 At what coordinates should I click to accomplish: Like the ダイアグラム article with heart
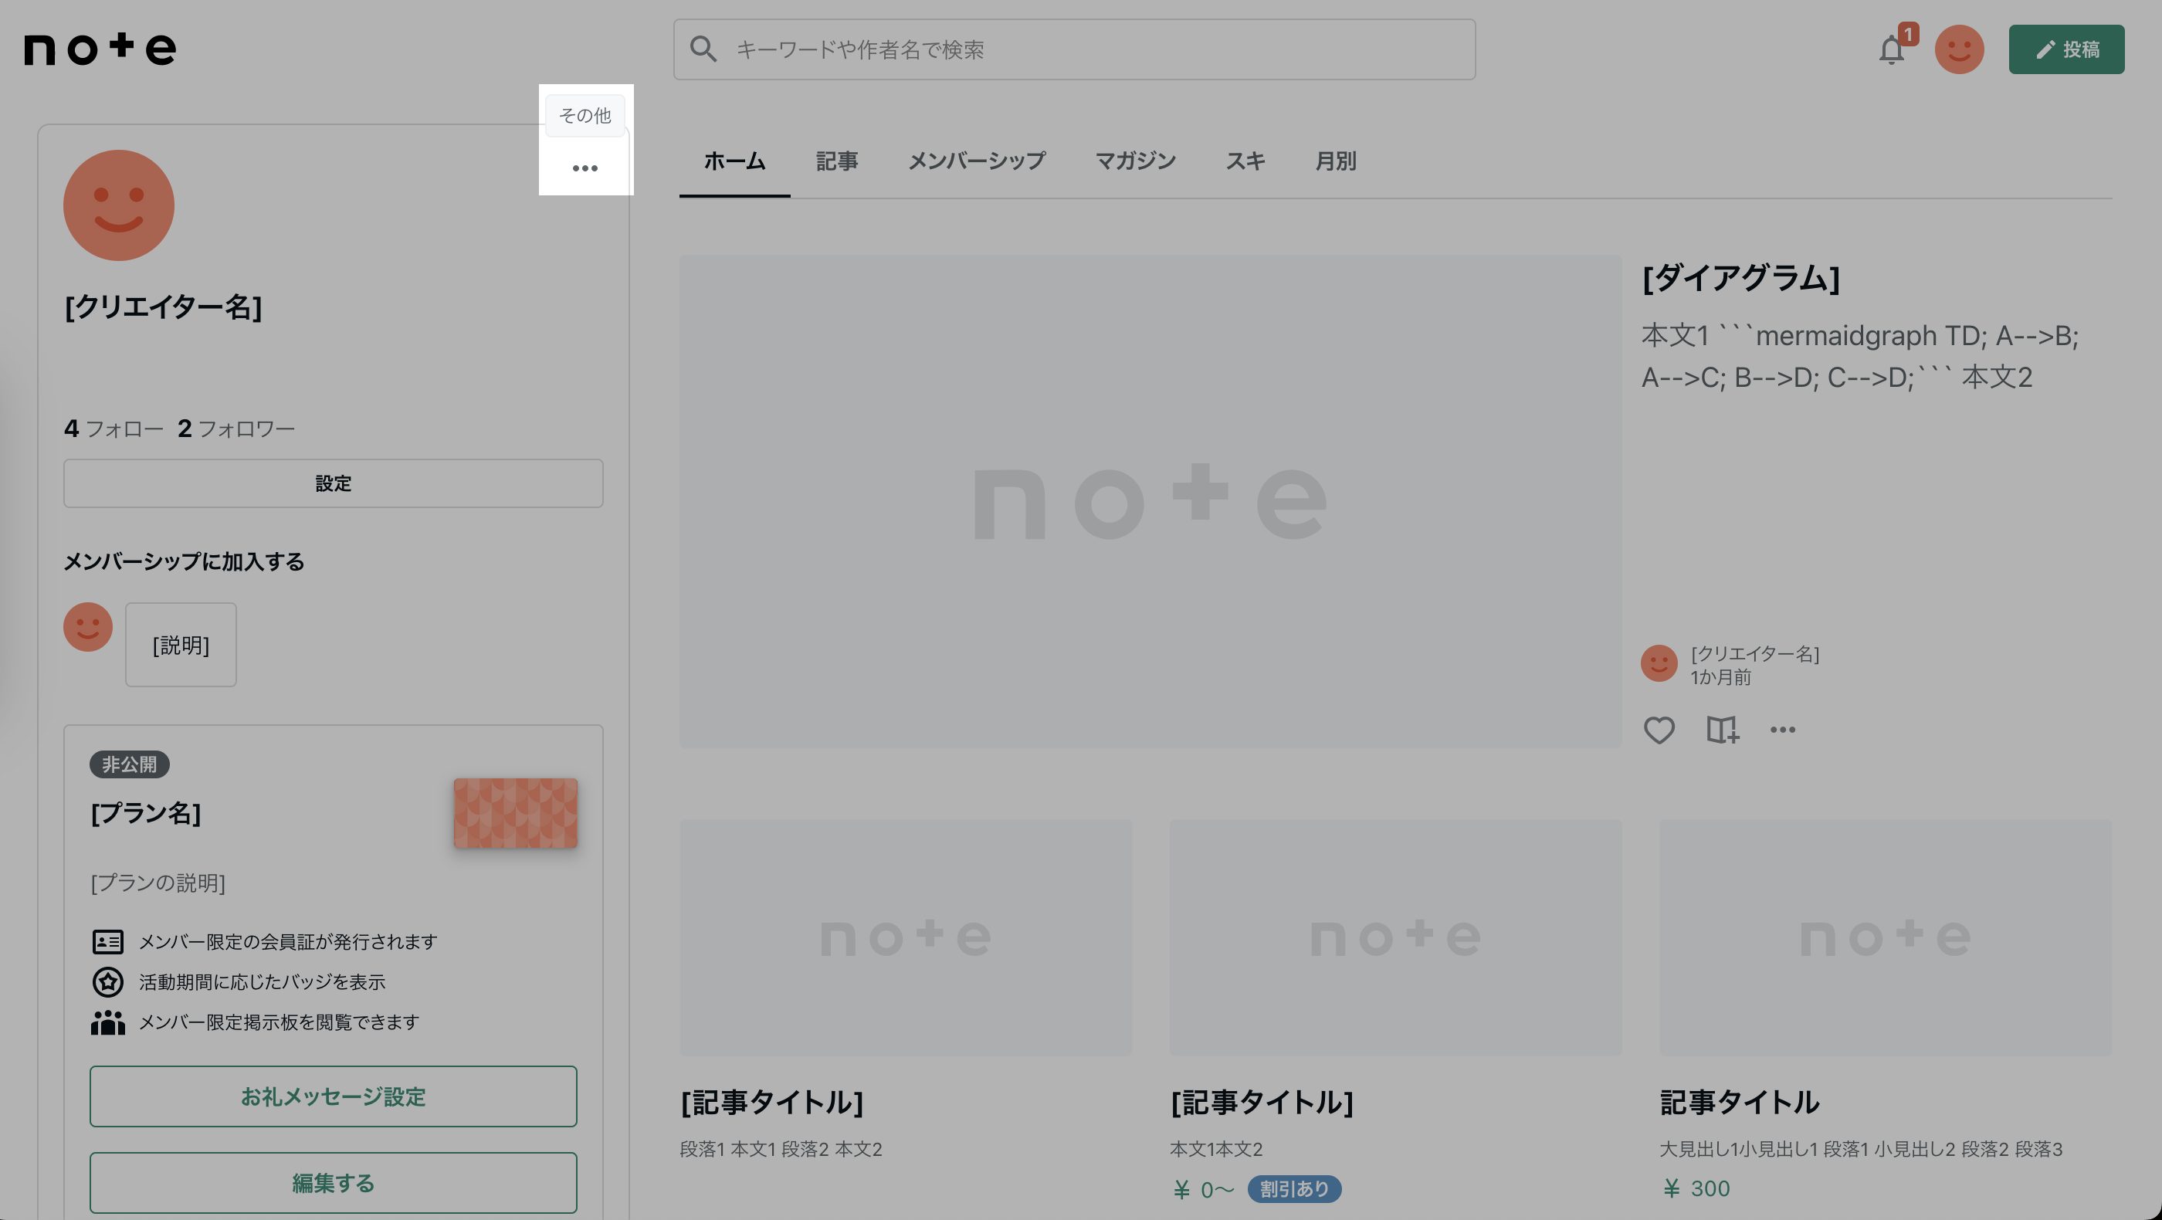click(x=1659, y=730)
